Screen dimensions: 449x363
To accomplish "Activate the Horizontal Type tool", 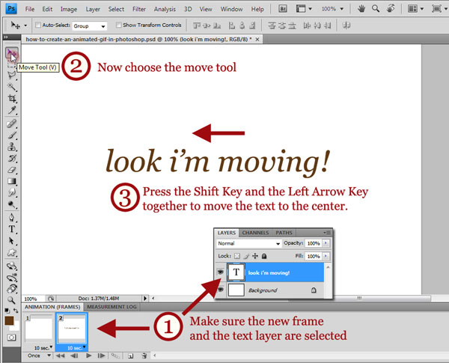I will pos(12,229).
